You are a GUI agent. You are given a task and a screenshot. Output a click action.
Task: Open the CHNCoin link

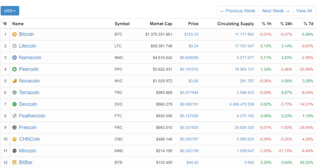(29, 139)
